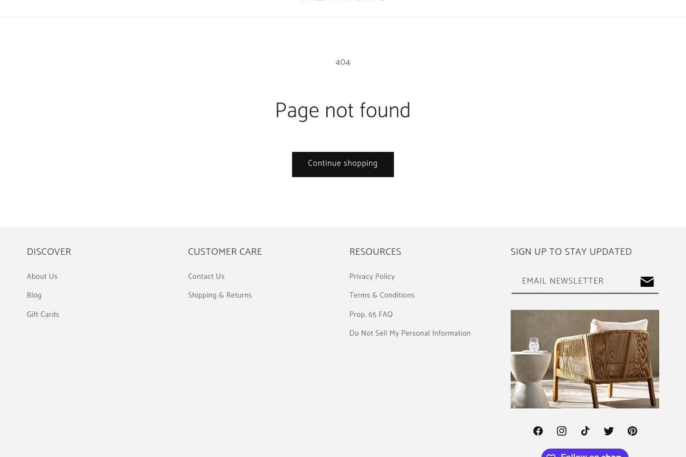The image size is (686, 457).
Task: Open the Pinterest social icon
Action: 632,431
